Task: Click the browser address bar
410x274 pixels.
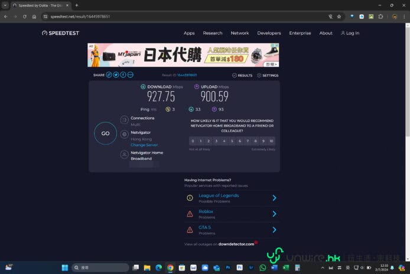Action: (177, 17)
